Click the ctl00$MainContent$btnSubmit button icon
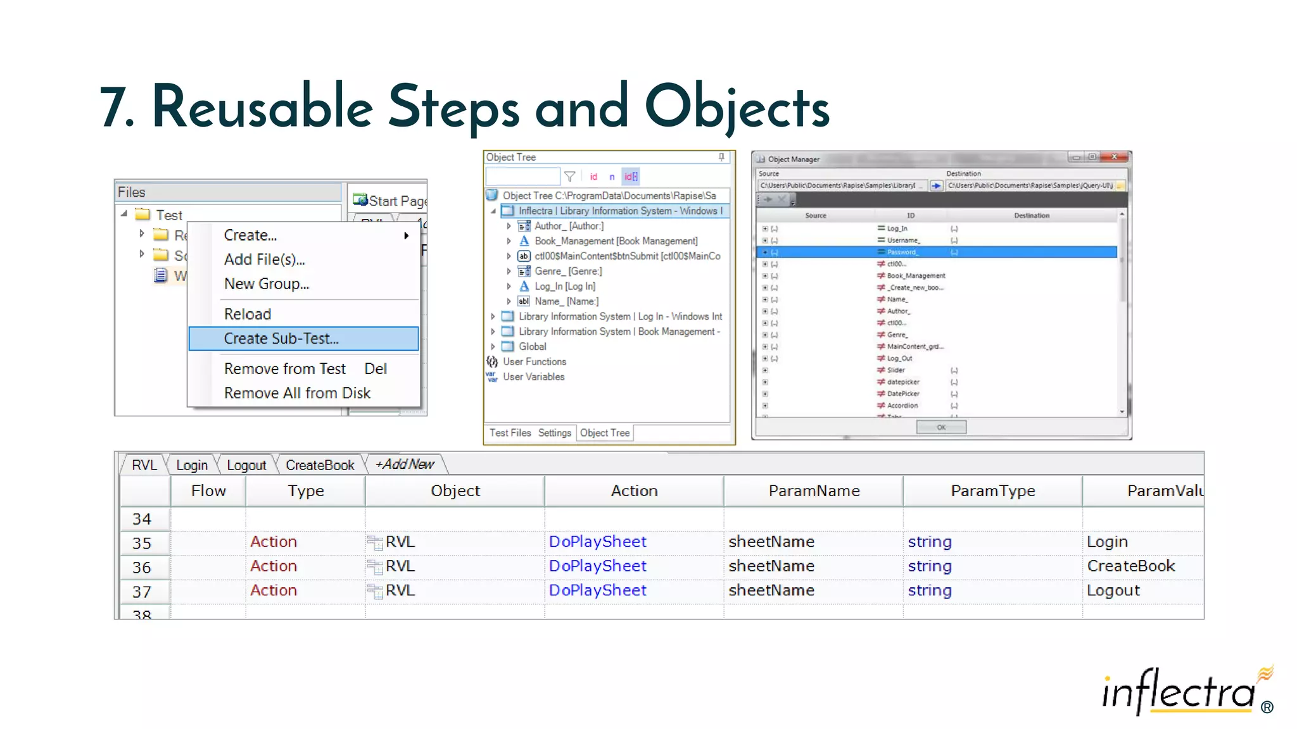 (524, 256)
